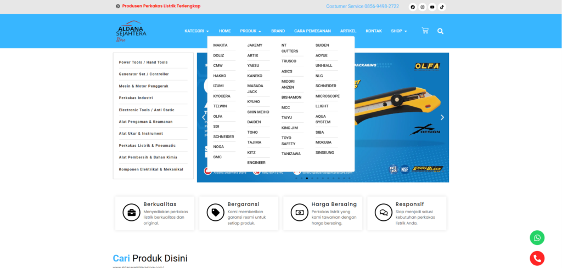Screen dimensions: 562x268
Task: Expand the KATEGORI dropdown menu
Action: 196,31
